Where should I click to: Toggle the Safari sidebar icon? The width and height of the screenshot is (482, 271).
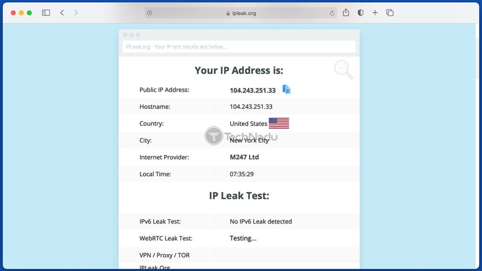46,13
